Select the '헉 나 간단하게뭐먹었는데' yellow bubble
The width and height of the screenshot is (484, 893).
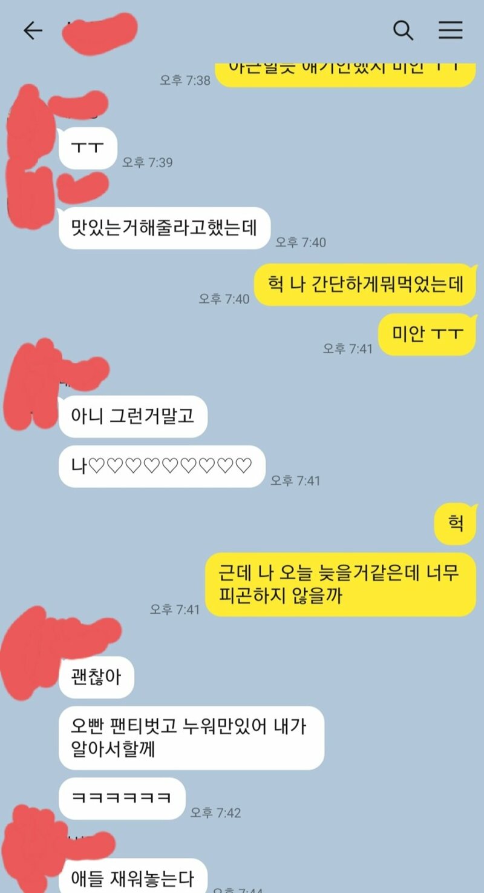[x=365, y=285]
